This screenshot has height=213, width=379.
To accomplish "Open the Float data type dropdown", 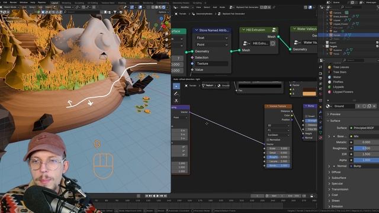I will click(212, 38).
